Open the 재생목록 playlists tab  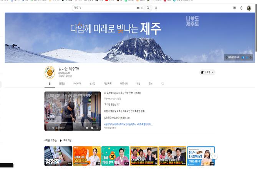(108, 84)
